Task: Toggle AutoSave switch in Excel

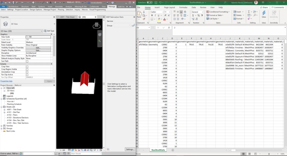Action: click(x=150, y=2)
